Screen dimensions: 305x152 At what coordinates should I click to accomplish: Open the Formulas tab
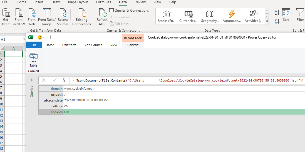[x=103, y=2]
